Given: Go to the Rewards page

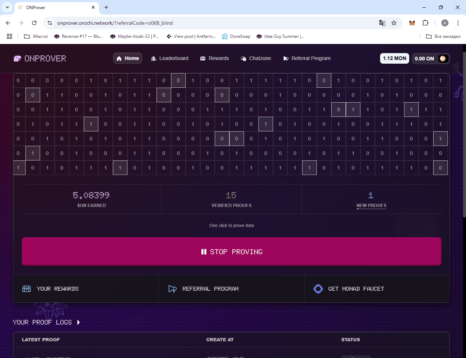Looking at the screenshot, I should coord(214,58).
